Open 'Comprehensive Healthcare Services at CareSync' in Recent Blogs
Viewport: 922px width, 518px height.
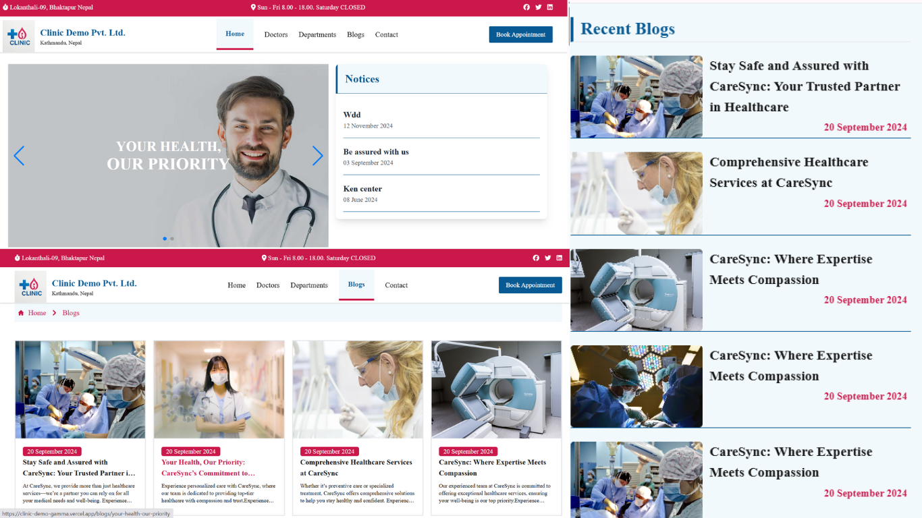point(788,172)
